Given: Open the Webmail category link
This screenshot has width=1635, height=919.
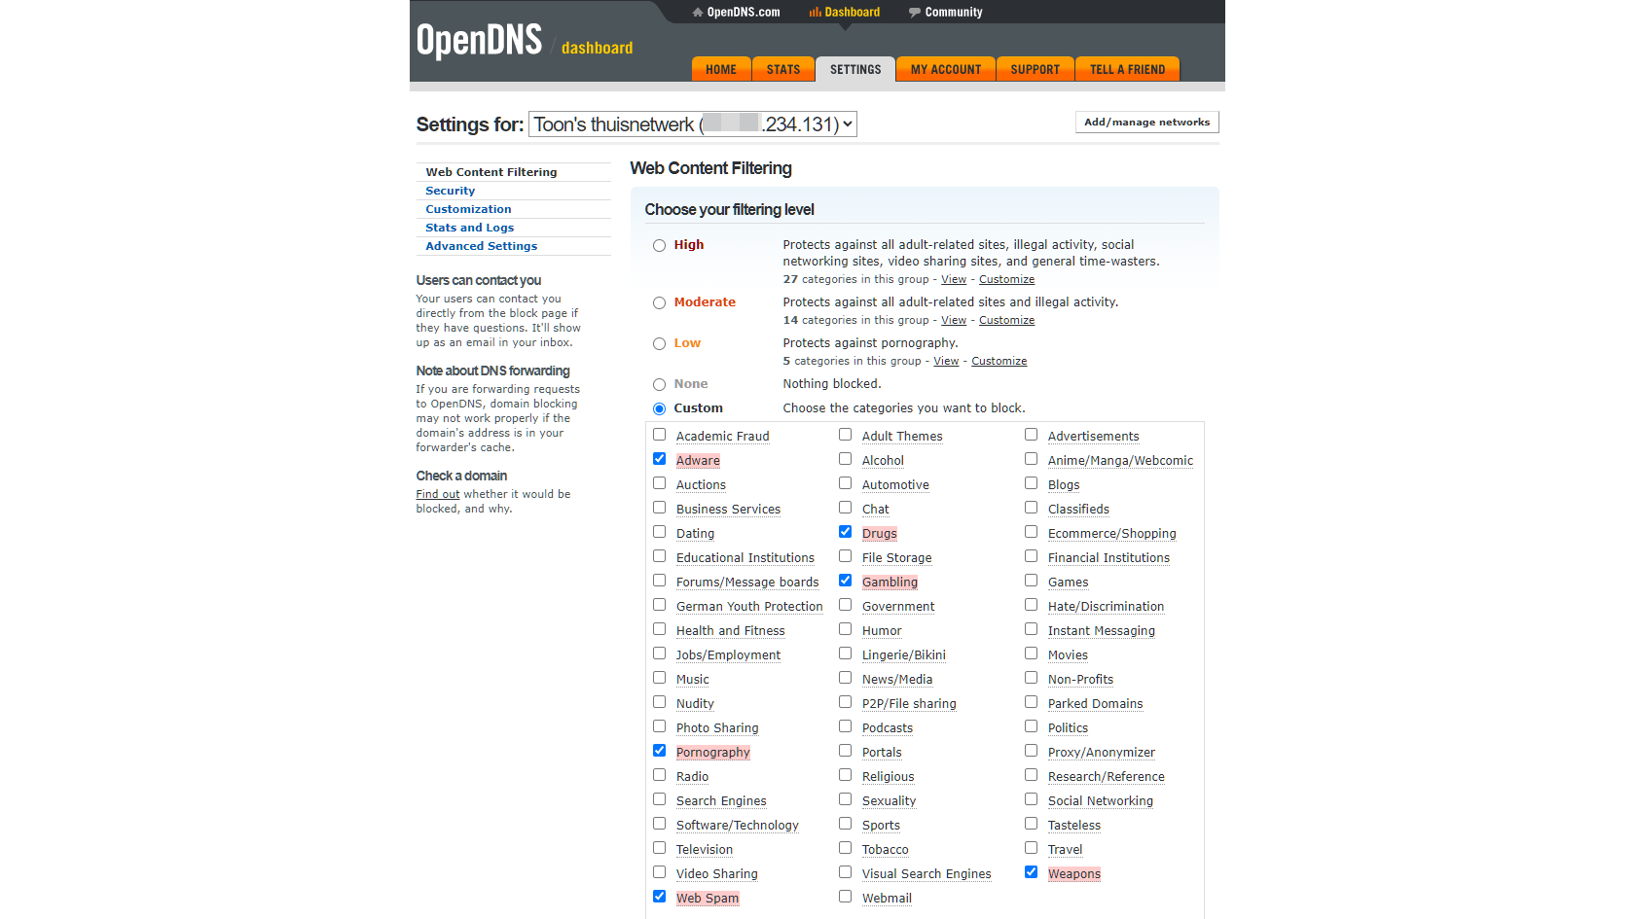Looking at the screenshot, I should point(887,899).
